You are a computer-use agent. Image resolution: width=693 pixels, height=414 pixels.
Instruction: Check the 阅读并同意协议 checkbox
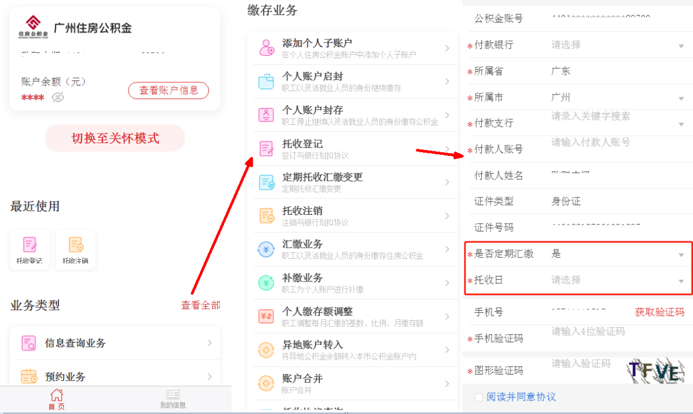479,397
